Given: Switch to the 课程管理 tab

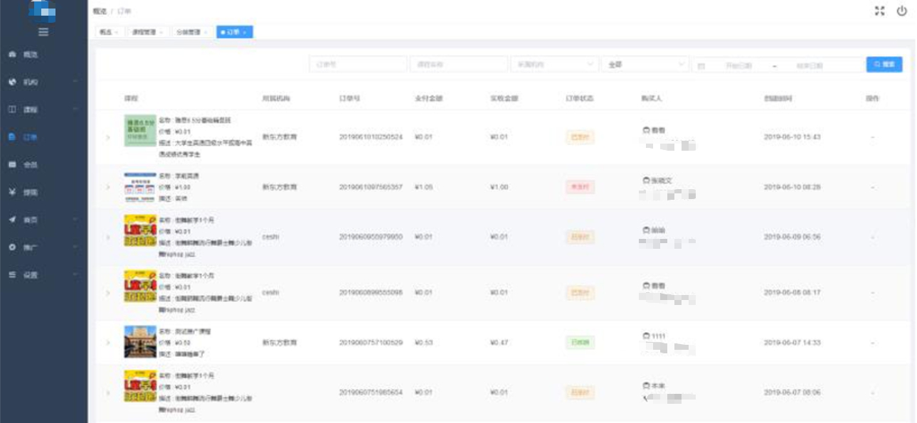Looking at the screenshot, I should 147,32.
